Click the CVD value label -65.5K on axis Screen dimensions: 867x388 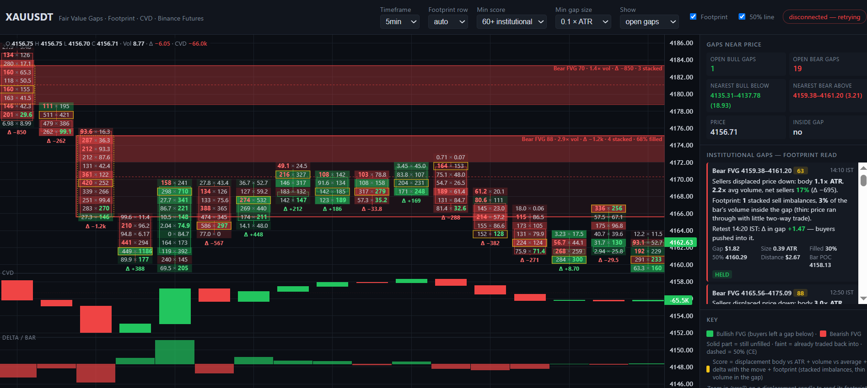pyautogui.click(x=679, y=300)
